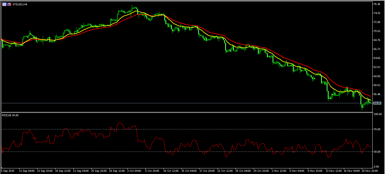The width and height of the screenshot is (385, 174).
Task: Click the 10 Oct 12:00 time label
Action: tap(171, 171)
